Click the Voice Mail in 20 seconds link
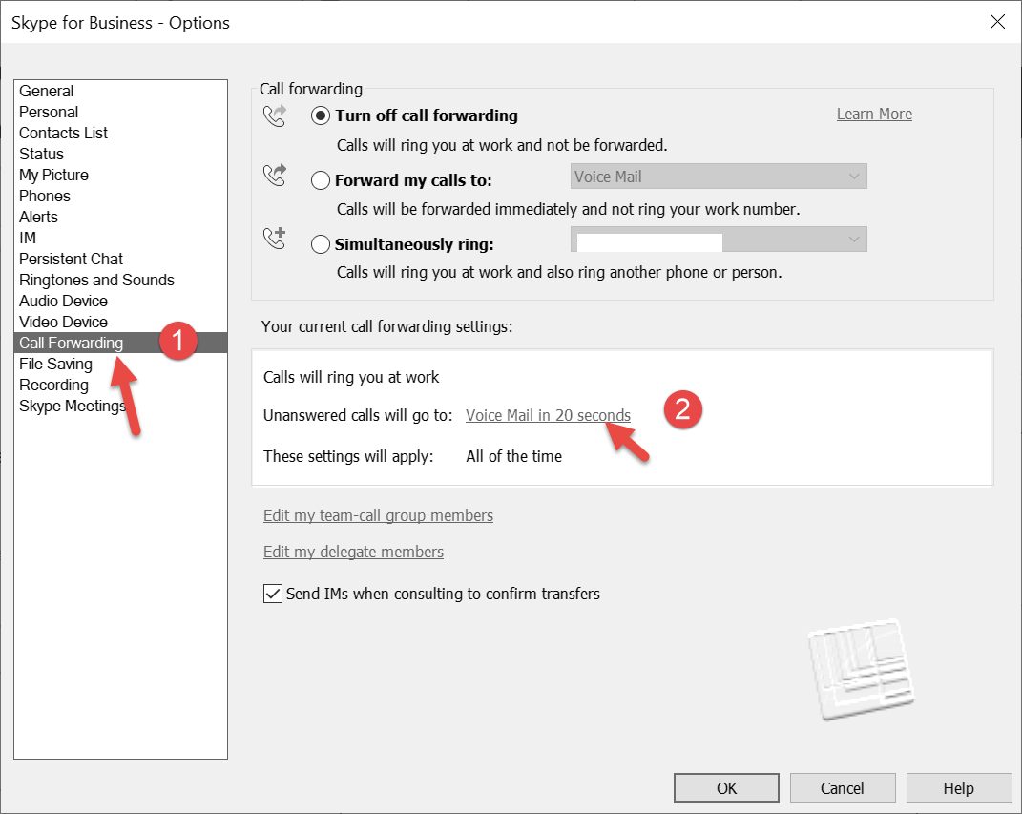 pos(548,415)
